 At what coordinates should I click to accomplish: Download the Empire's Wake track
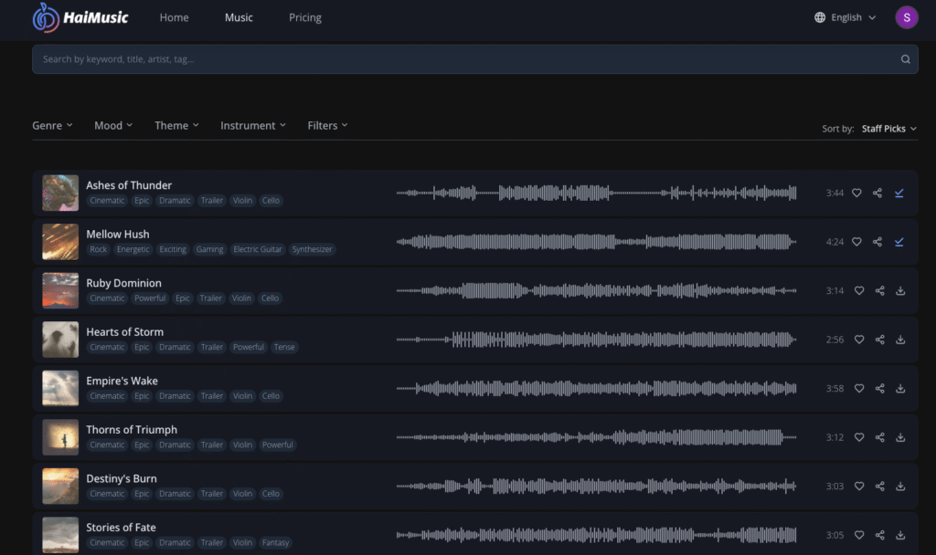tap(900, 388)
